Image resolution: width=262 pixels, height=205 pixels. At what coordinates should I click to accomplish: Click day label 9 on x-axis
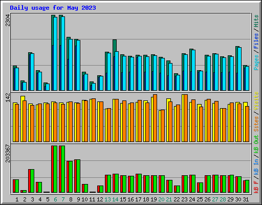pyautogui.click(x=78, y=199)
